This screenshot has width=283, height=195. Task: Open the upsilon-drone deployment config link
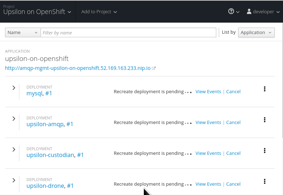point(45,186)
